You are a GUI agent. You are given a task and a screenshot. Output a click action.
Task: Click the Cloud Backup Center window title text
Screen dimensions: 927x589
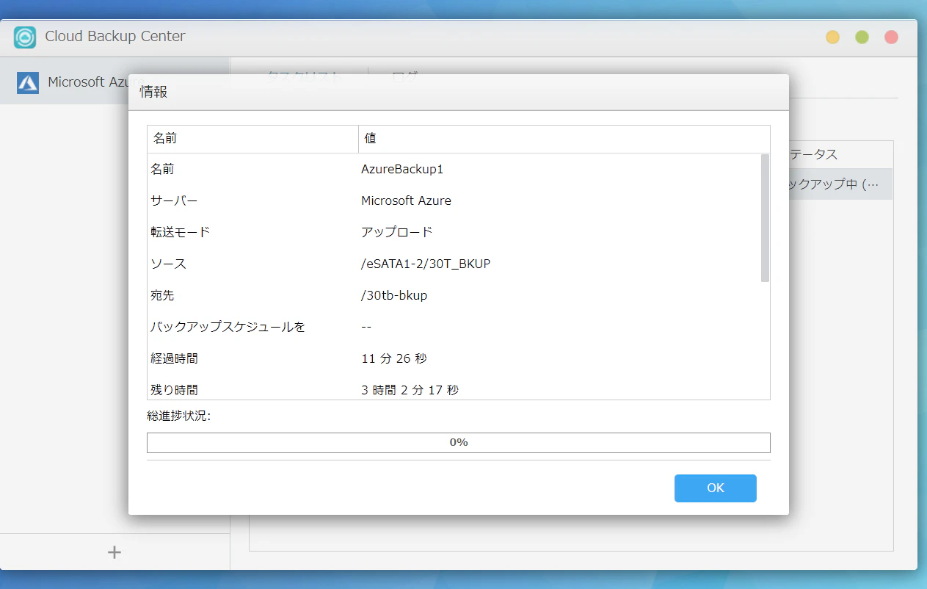(x=115, y=36)
